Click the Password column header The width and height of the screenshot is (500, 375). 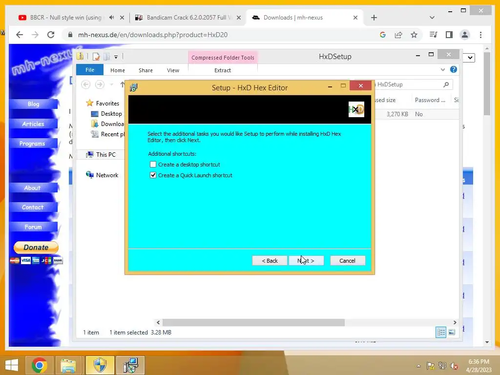tap(430, 100)
